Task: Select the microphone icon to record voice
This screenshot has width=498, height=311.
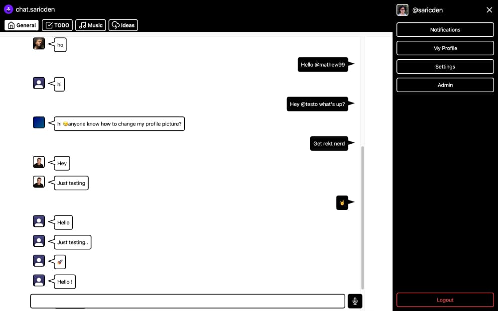Action: [x=355, y=301]
